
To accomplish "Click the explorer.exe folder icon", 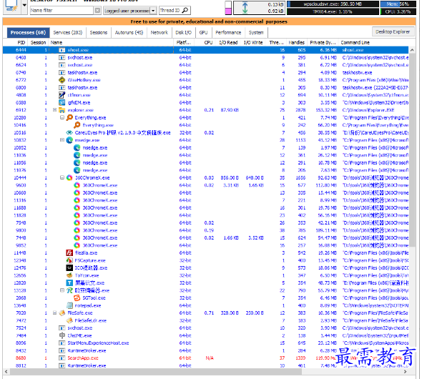I will pyautogui.click(x=62, y=110).
